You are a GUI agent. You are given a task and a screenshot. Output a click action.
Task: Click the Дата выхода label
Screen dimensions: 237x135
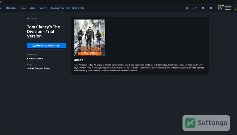[x=32, y=55]
